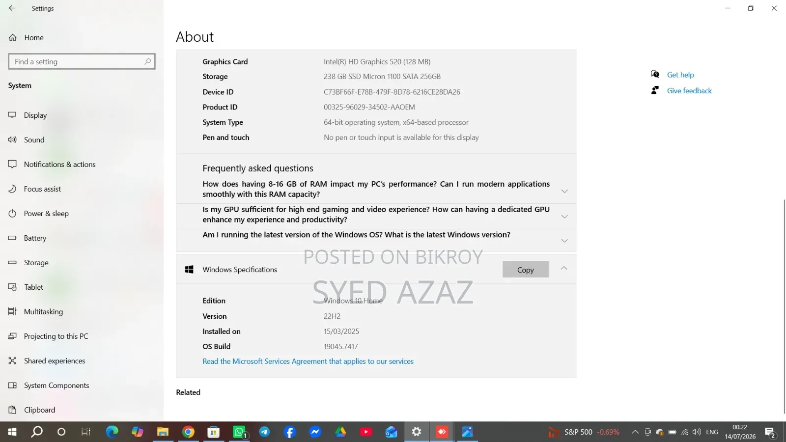This screenshot has height=442, width=786.
Task: Click the Get help chat icon
Action: pyautogui.click(x=655, y=74)
